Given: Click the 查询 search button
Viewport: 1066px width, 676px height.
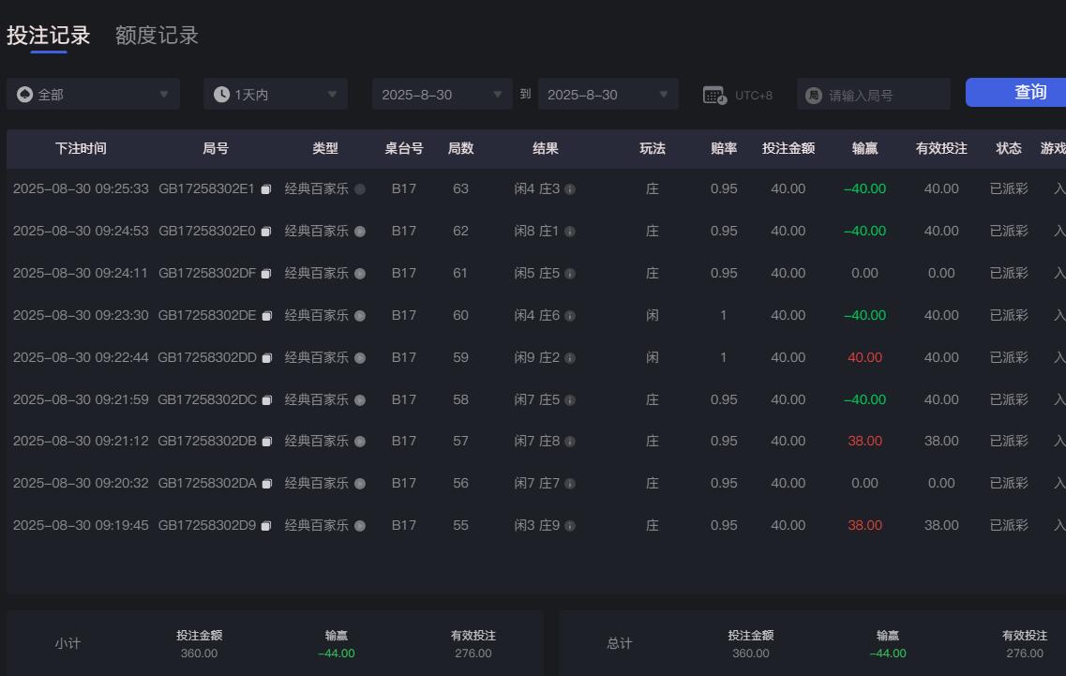Looking at the screenshot, I should pos(1029,93).
